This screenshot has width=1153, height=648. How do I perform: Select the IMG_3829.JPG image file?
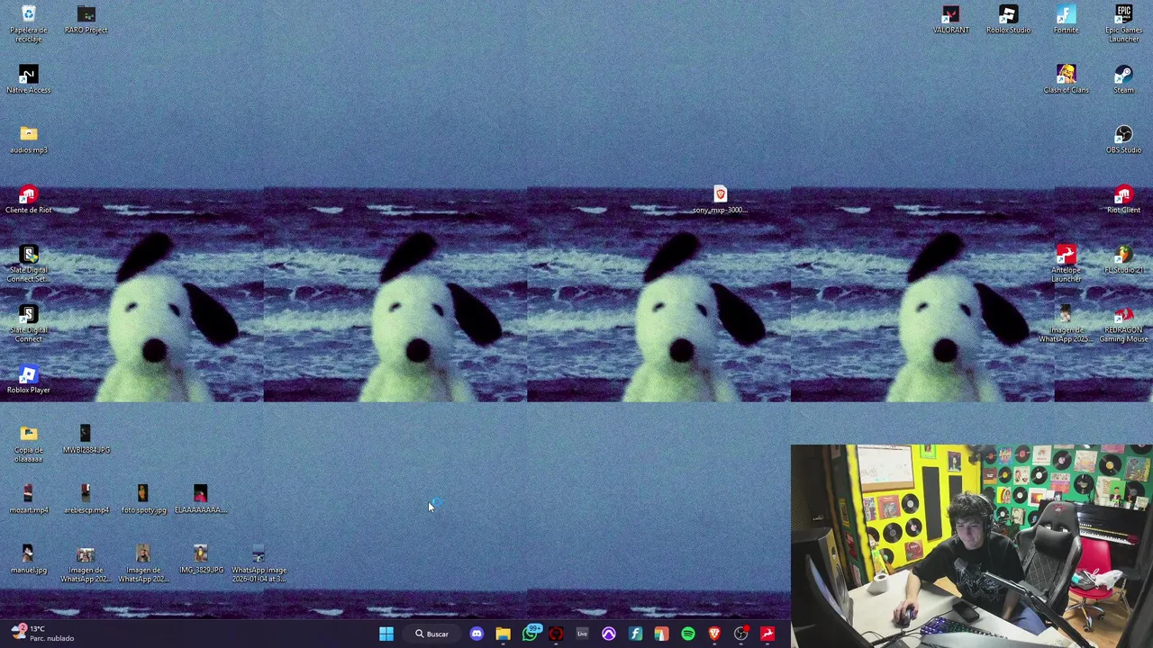coord(201,560)
